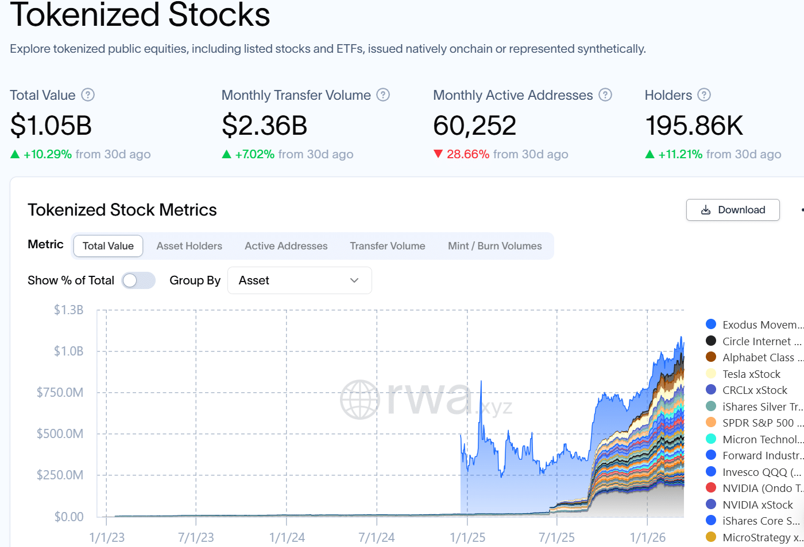Screen dimensions: 804x547
Task: Open the Active Addresses metric tab
Action: point(286,246)
